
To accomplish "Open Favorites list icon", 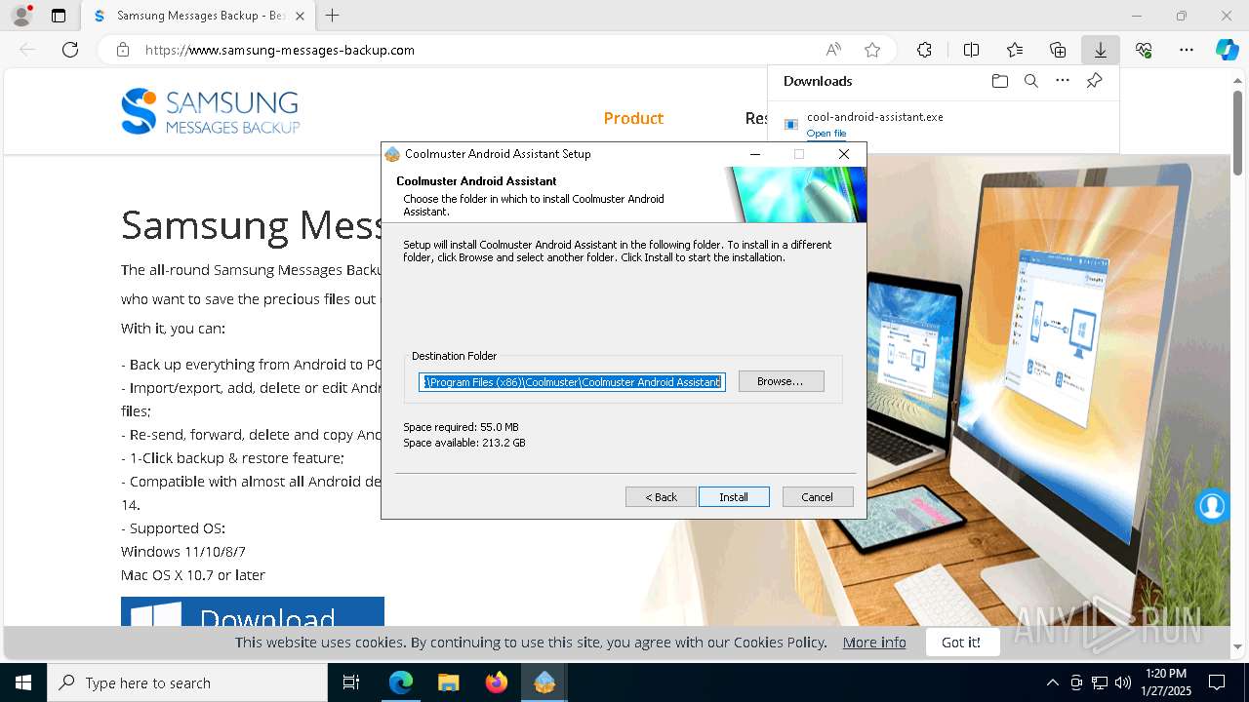I will [x=1015, y=50].
